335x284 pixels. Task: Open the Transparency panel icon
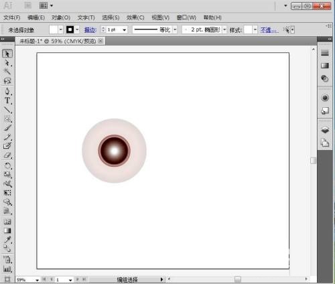click(325, 78)
